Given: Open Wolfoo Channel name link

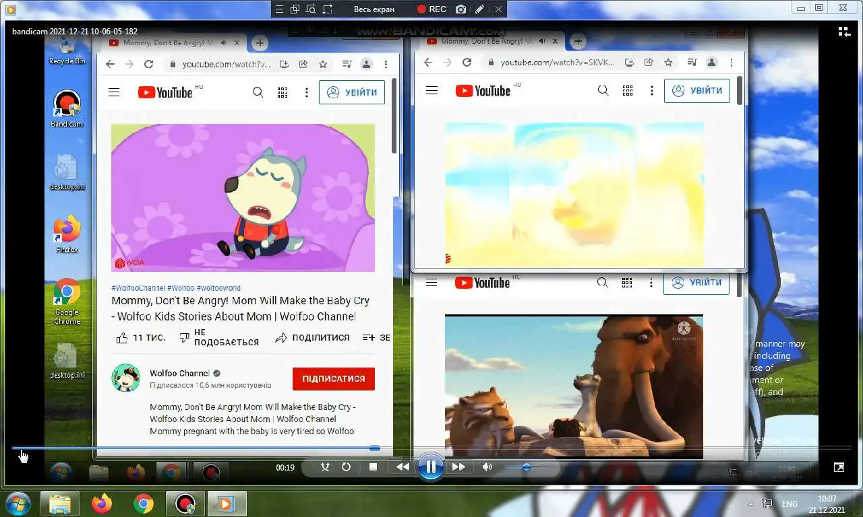Looking at the screenshot, I should pos(179,373).
